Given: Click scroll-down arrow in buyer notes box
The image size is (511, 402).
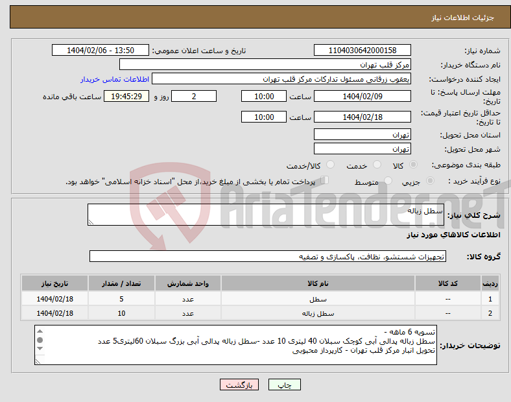Looking at the screenshot, I should [x=40, y=349].
